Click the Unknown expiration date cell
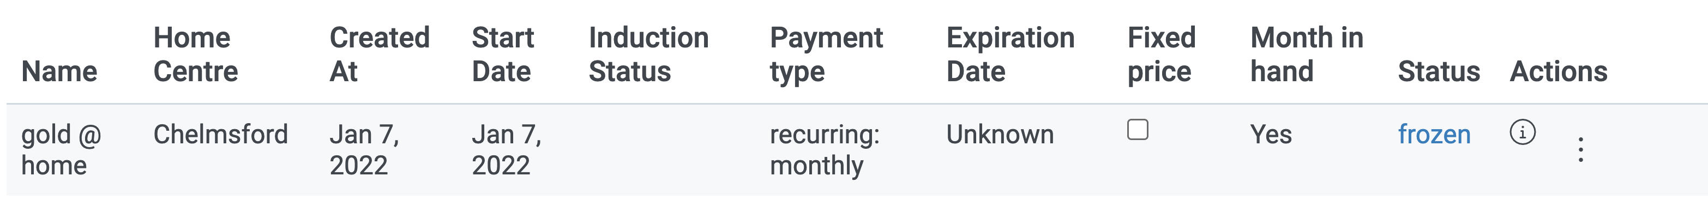This screenshot has height=206, width=1708. [x=1000, y=135]
